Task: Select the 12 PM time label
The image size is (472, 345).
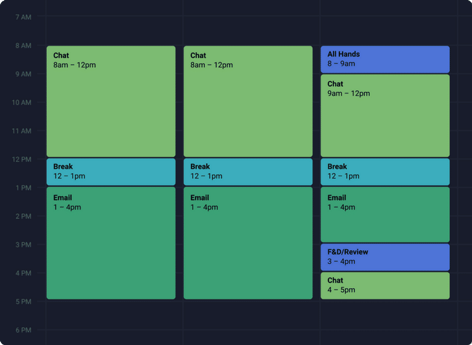Action: (x=22, y=159)
